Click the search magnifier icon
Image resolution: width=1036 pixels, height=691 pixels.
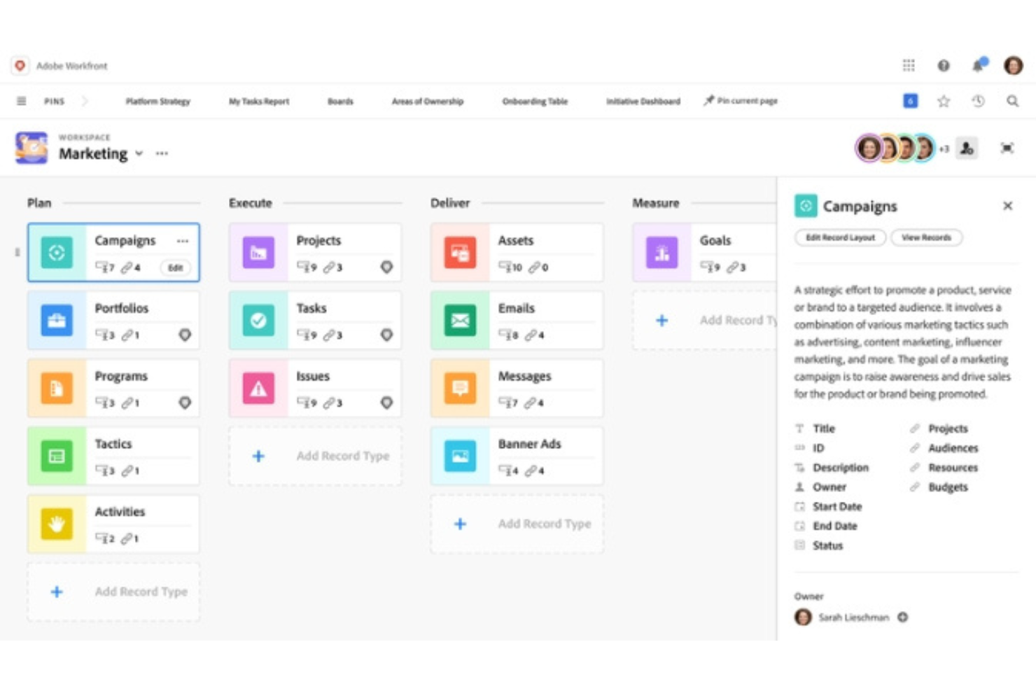(1012, 101)
